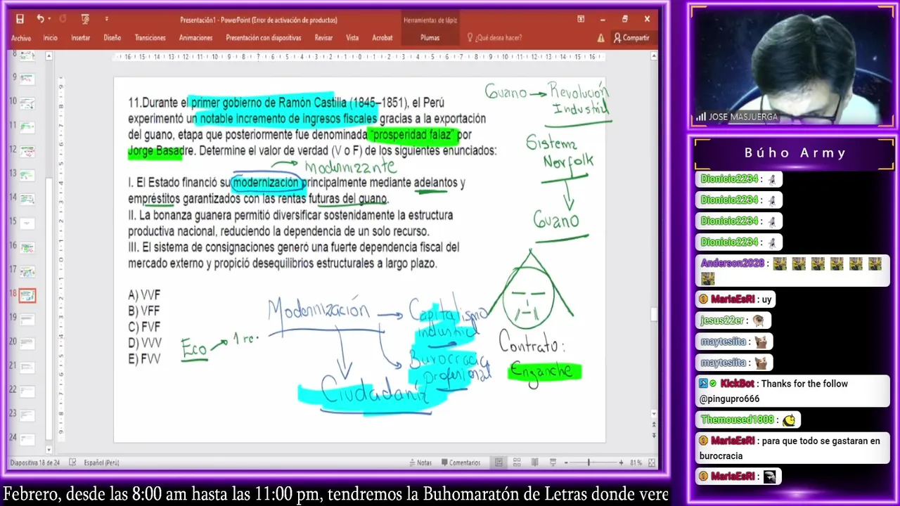
Task: Toggle the Comentarios pane button
Action: (x=460, y=462)
